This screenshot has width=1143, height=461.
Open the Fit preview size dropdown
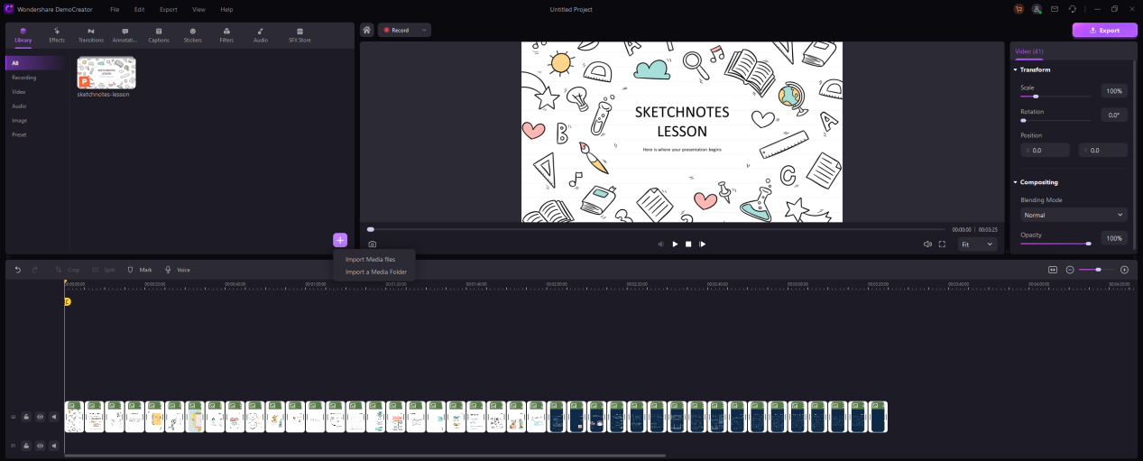[x=977, y=244]
